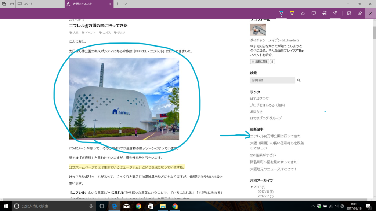Click the set these tabs aside icon
This screenshot has height=211, width=376.
tap(11, 4)
